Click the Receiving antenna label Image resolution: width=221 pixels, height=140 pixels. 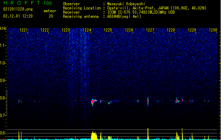[81, 16]
